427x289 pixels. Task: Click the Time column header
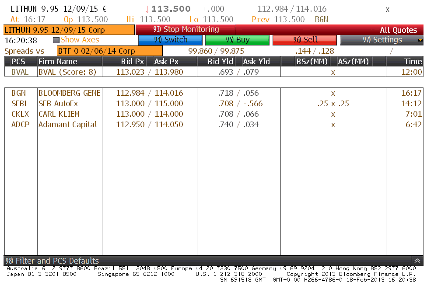pyautogui.click(x=413, y=62)
